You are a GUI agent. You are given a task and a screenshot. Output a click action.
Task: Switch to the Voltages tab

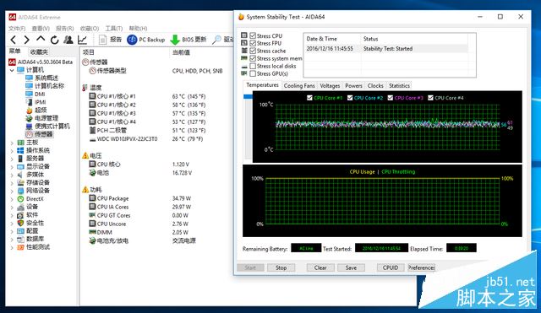[x=330, y=86]
